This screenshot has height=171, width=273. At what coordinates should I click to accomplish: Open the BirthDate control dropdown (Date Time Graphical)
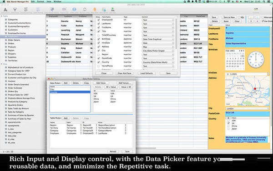point(158,39)
